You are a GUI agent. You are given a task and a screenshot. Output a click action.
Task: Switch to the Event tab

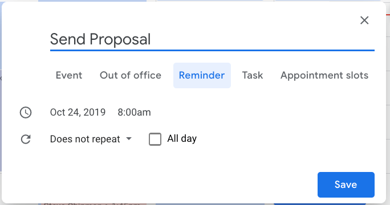69,75
